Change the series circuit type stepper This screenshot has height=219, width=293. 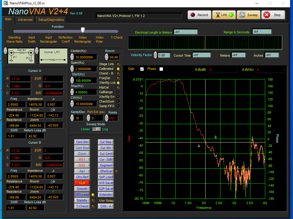point(6,51)
